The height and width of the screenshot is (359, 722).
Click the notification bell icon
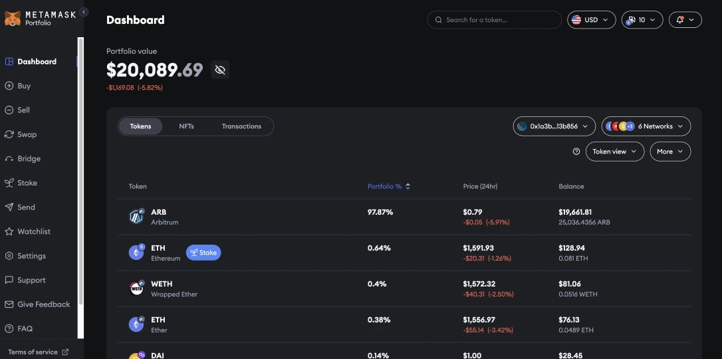679,20
